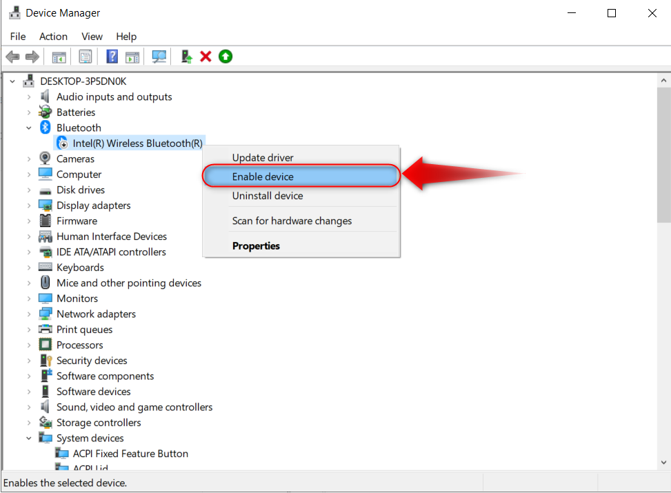
Task: Choose Enable device from context menu
Action: pyautogui.click(x=263, y=177)
